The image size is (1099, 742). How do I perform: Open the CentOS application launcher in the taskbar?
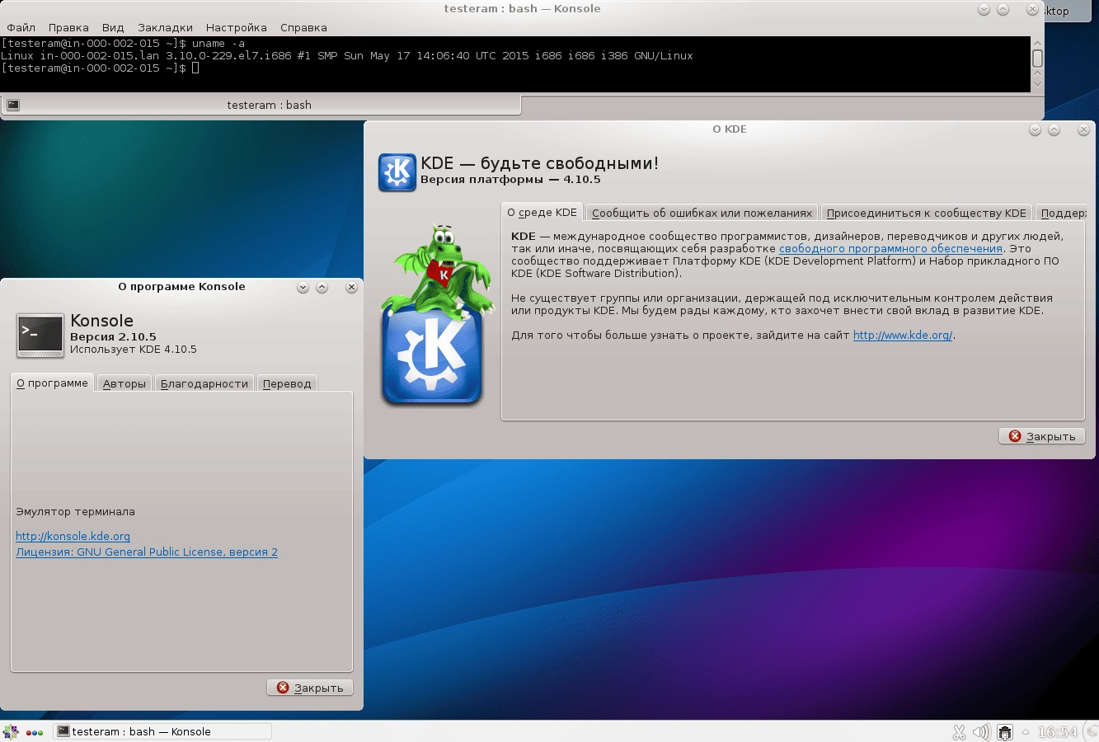[11, 731]
